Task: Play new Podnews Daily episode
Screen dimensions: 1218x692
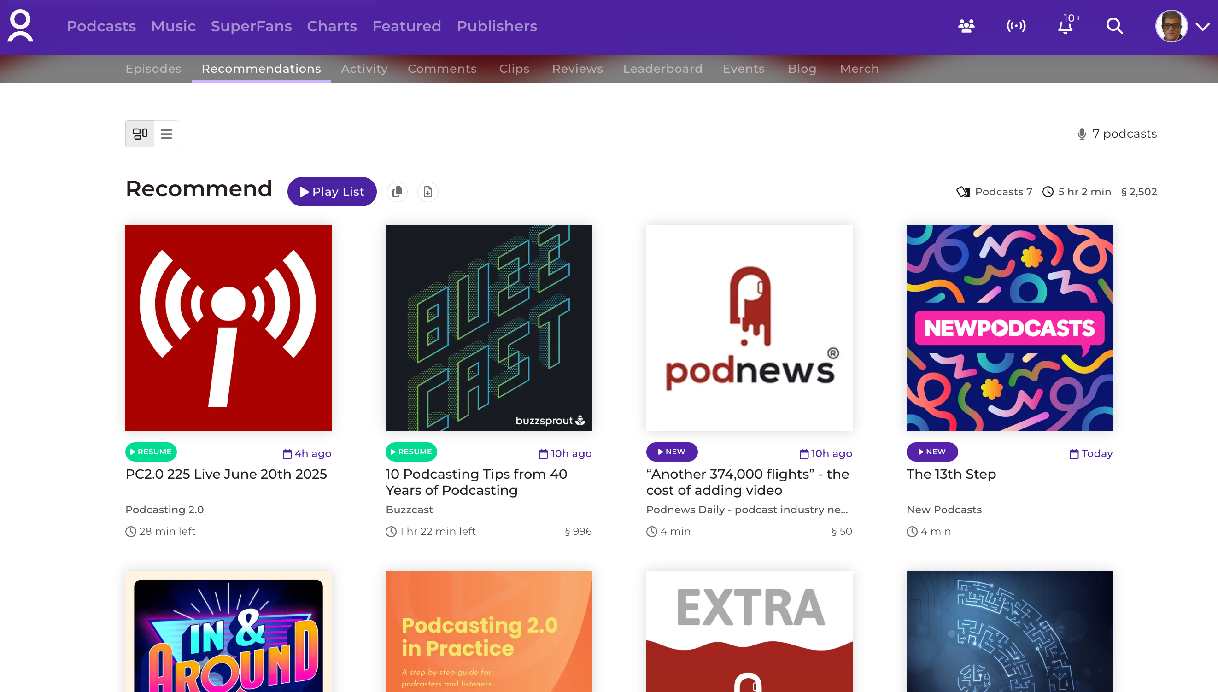Action: point(672,452)
